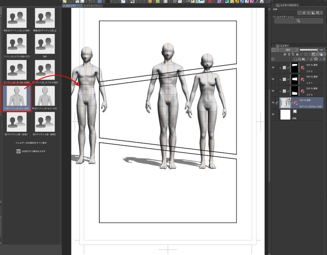327x255 pixels.
Task: Click the clip to layer below icon
Action: coord(285,54)
